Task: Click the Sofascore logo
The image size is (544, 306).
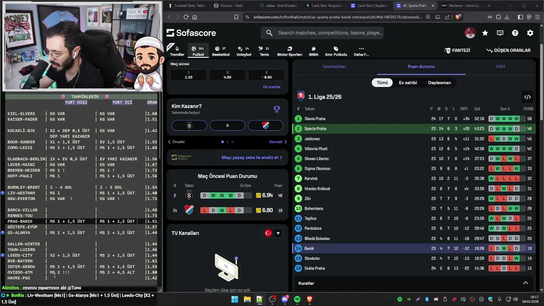Action: pyautogui.click(x=191, y=33)
